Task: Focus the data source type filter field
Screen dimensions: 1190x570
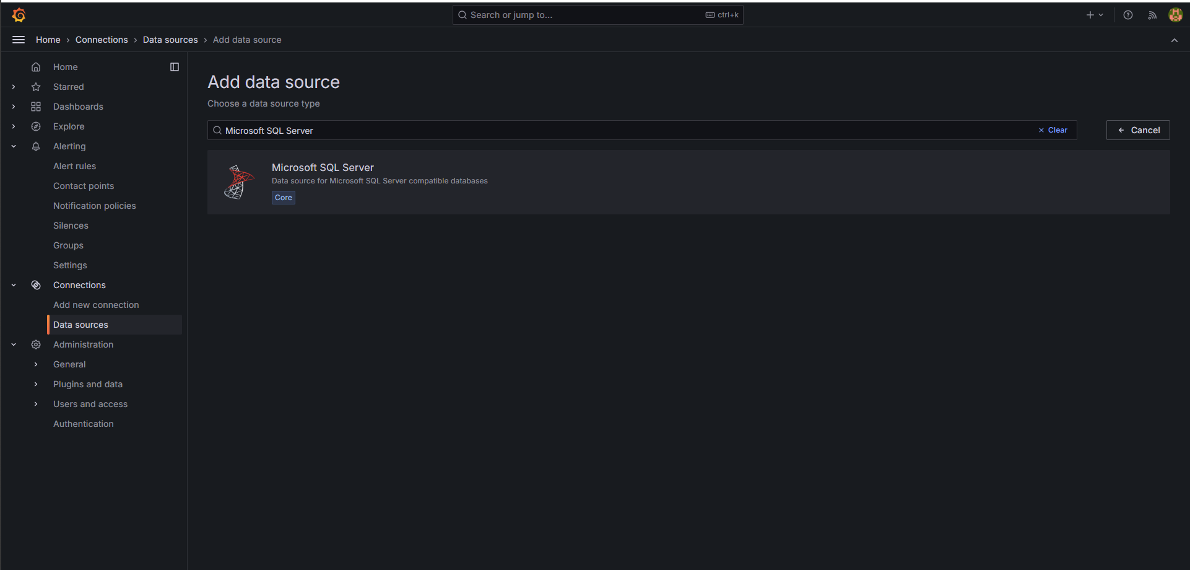Action: 642,130
